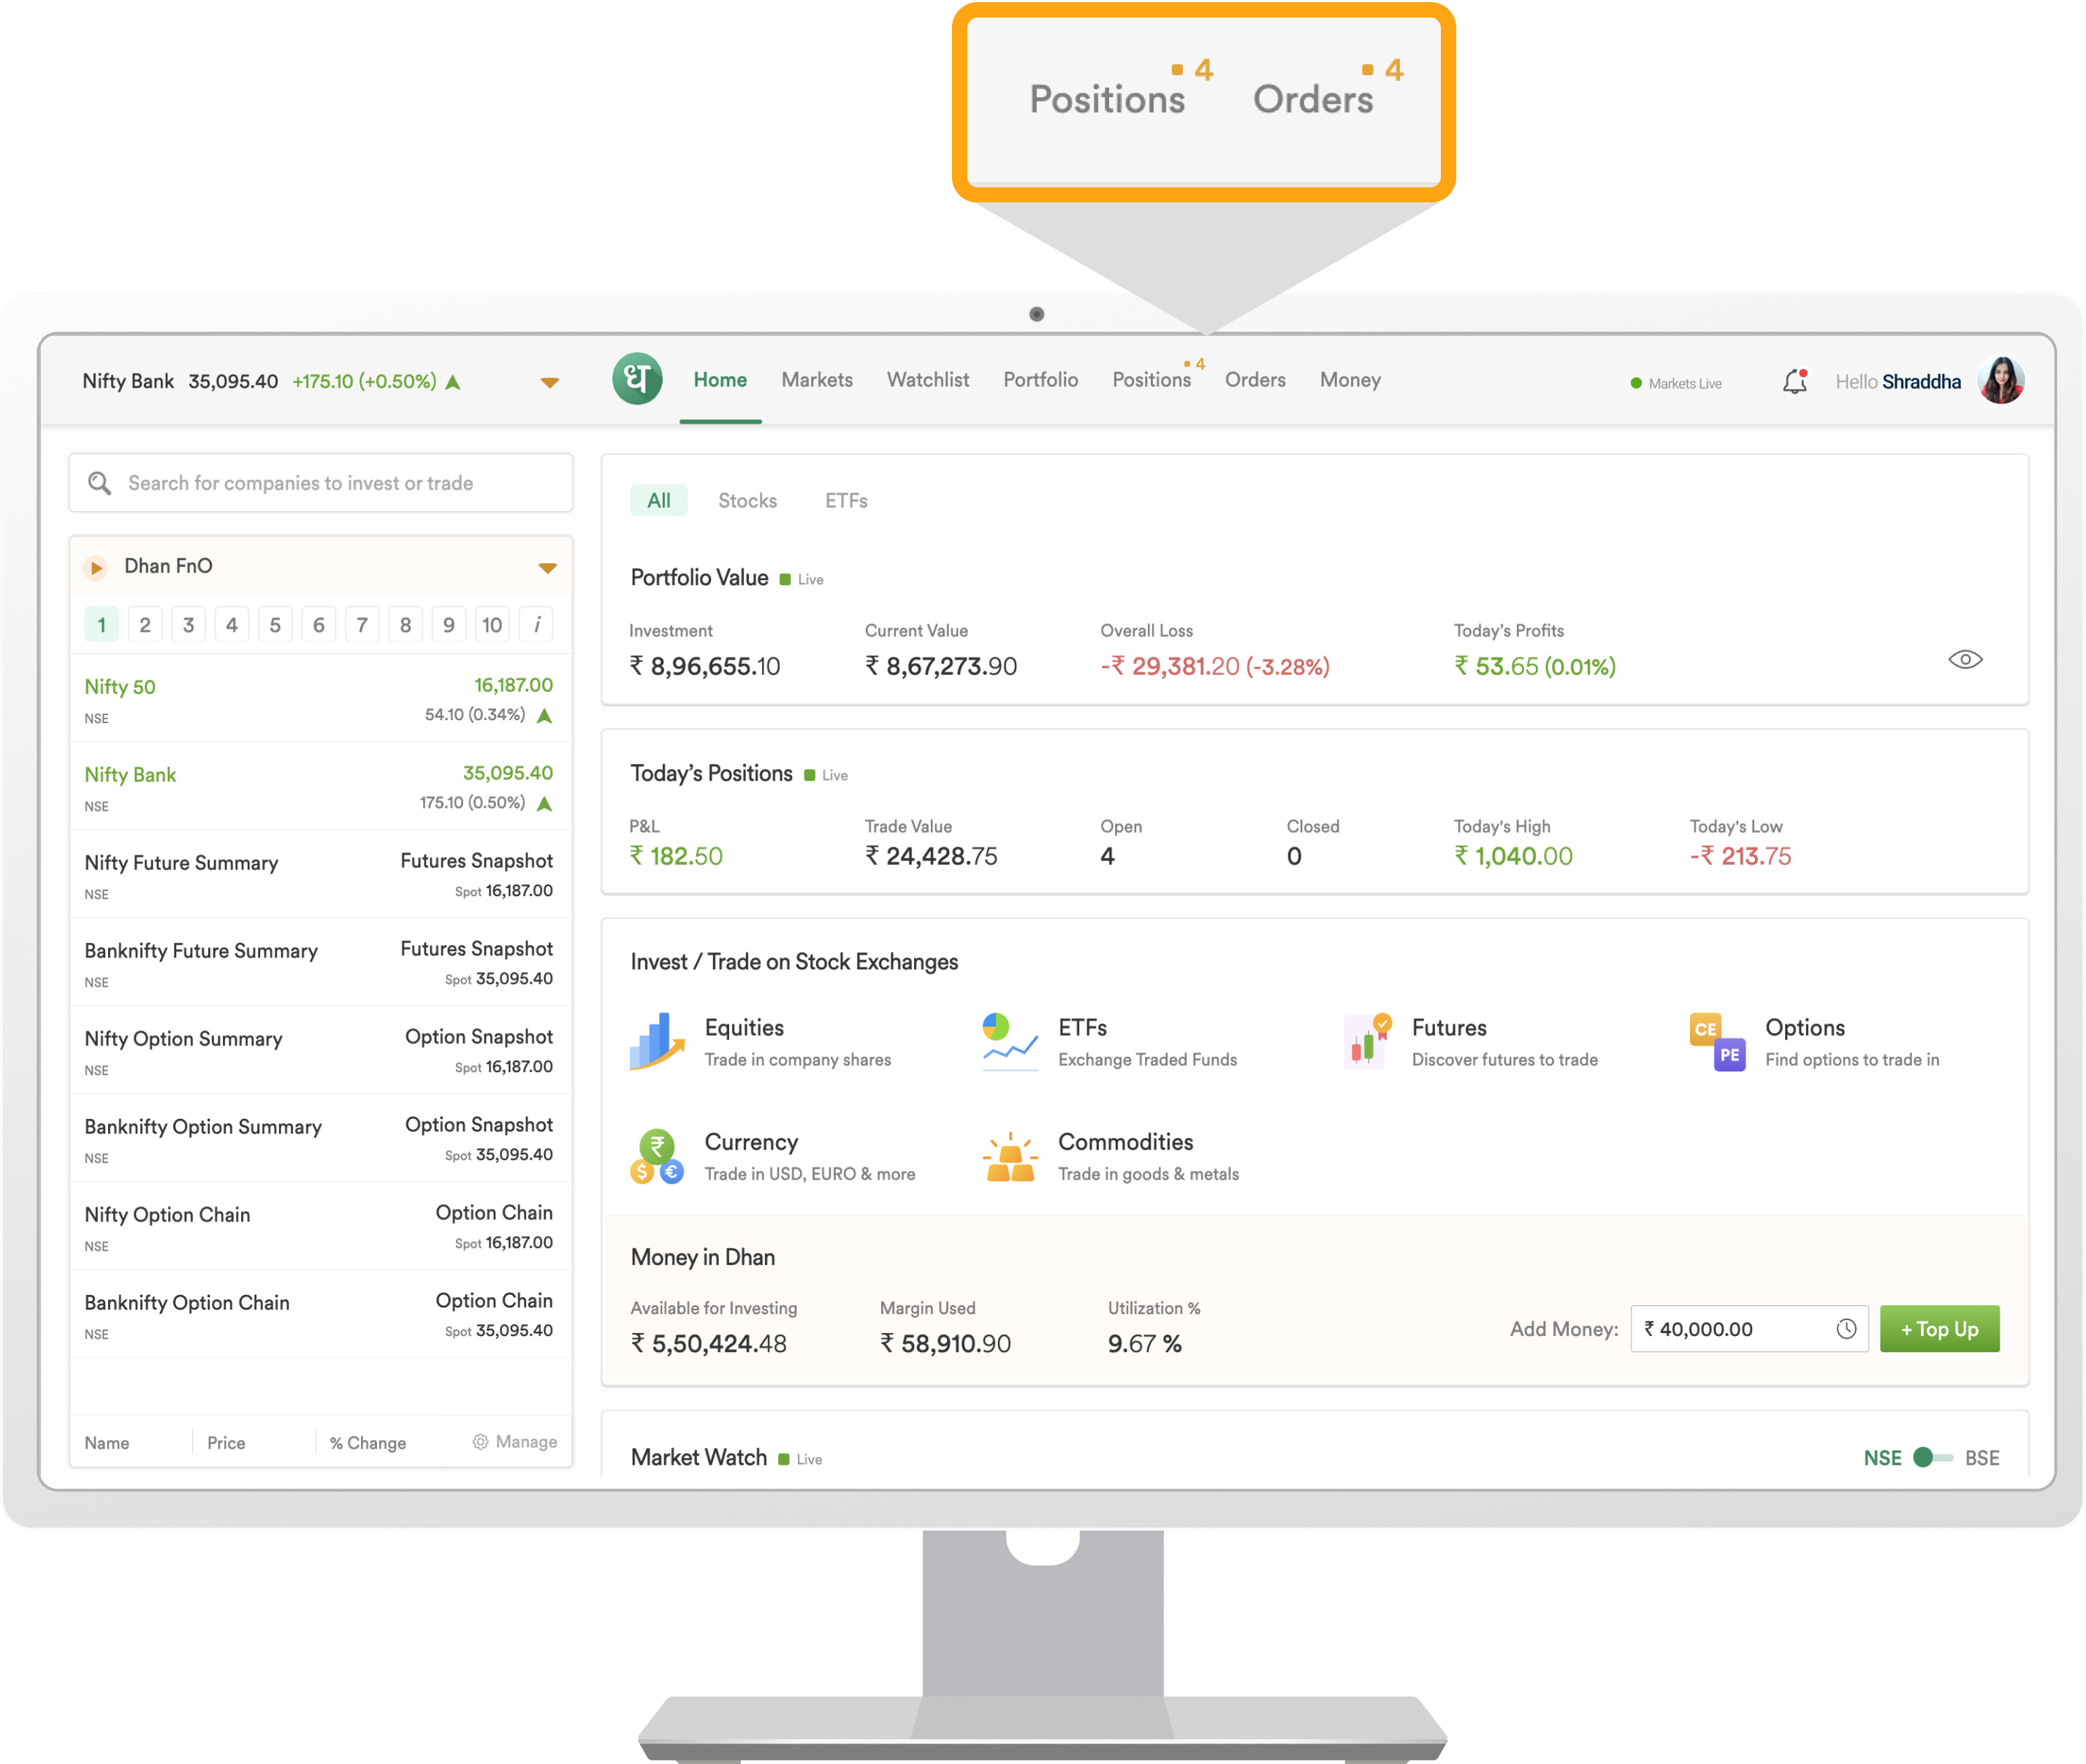Click the company search input field

[x=321, y=483]
